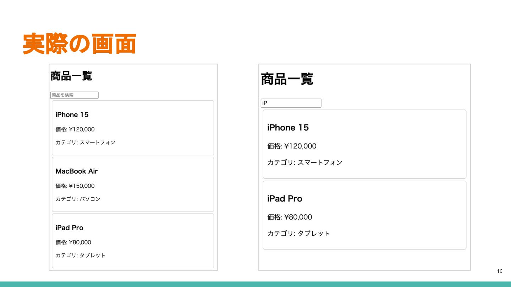Click カテゴリ: スマートフォン in unfiltered list
The height and width of the screenshot is (287, 511).
point(86,142)
